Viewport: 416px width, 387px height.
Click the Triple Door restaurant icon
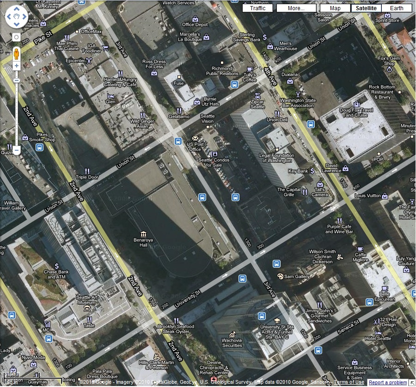tap(87, 171)
